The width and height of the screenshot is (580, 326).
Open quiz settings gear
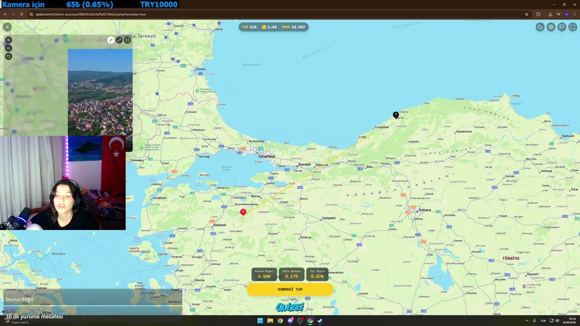point(551,27)
